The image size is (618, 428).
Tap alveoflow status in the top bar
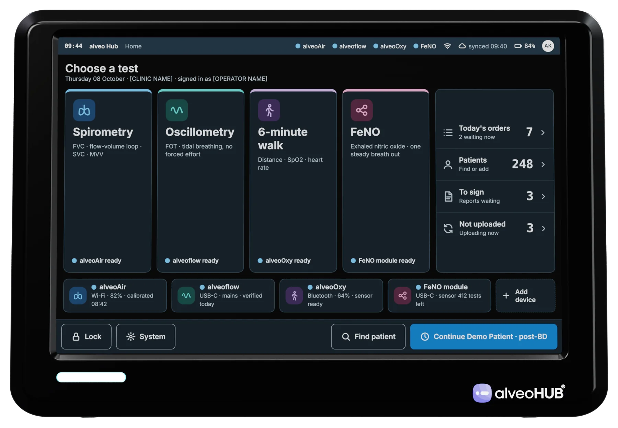(349, 46)
